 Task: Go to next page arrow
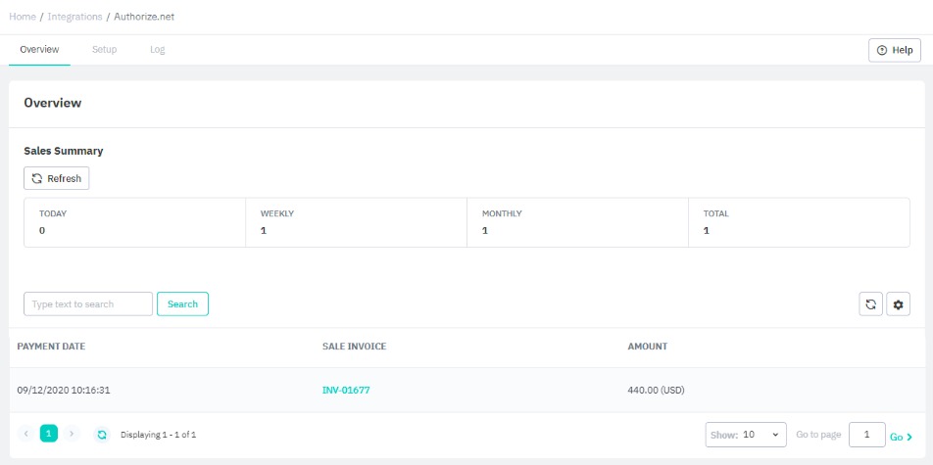click(72, 434)
